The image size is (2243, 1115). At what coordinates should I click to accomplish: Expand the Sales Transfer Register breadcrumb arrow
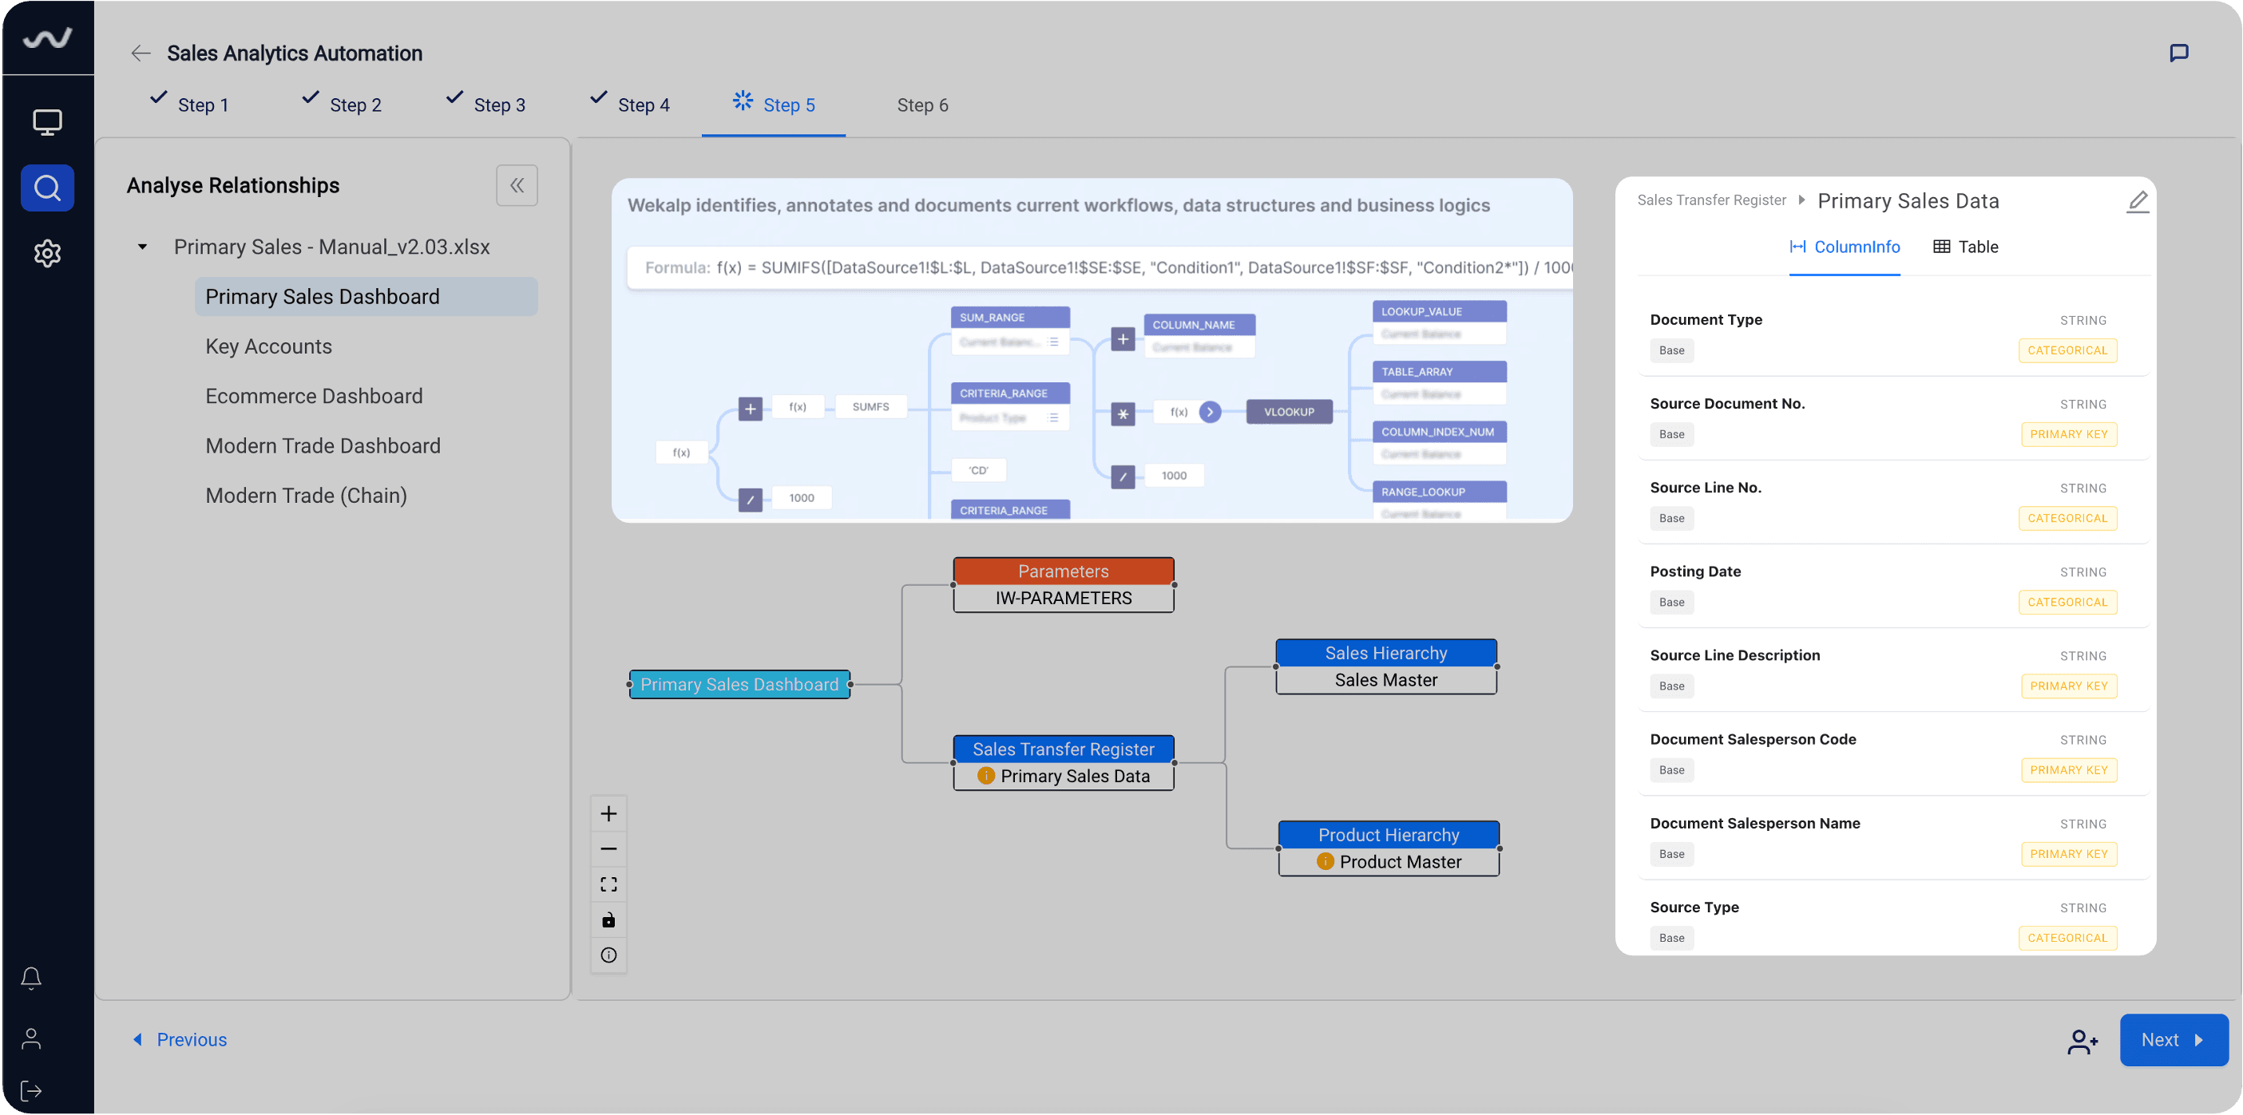coord(1801,200)
